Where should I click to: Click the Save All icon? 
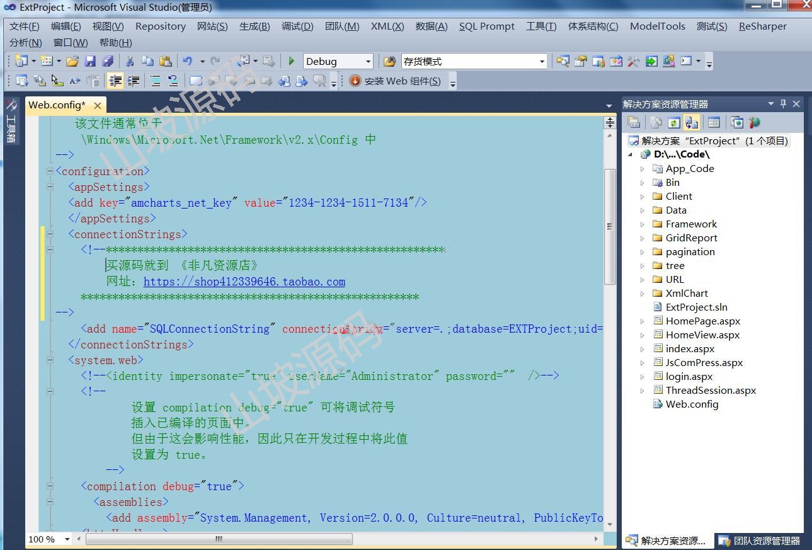(108, 61)
